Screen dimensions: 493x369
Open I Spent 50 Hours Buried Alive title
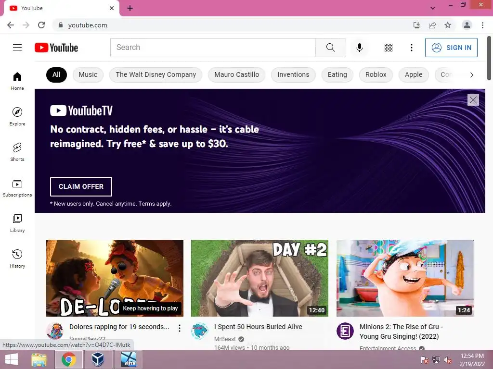click(x=258, y=327)
